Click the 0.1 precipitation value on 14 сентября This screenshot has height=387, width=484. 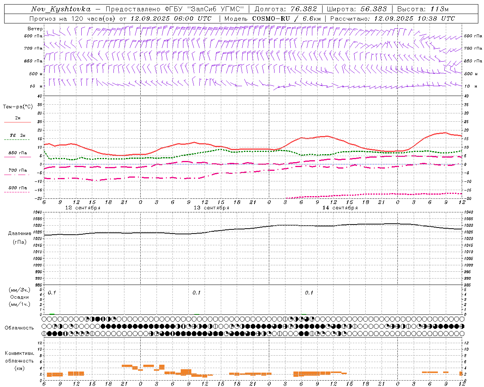coord(309,293)
